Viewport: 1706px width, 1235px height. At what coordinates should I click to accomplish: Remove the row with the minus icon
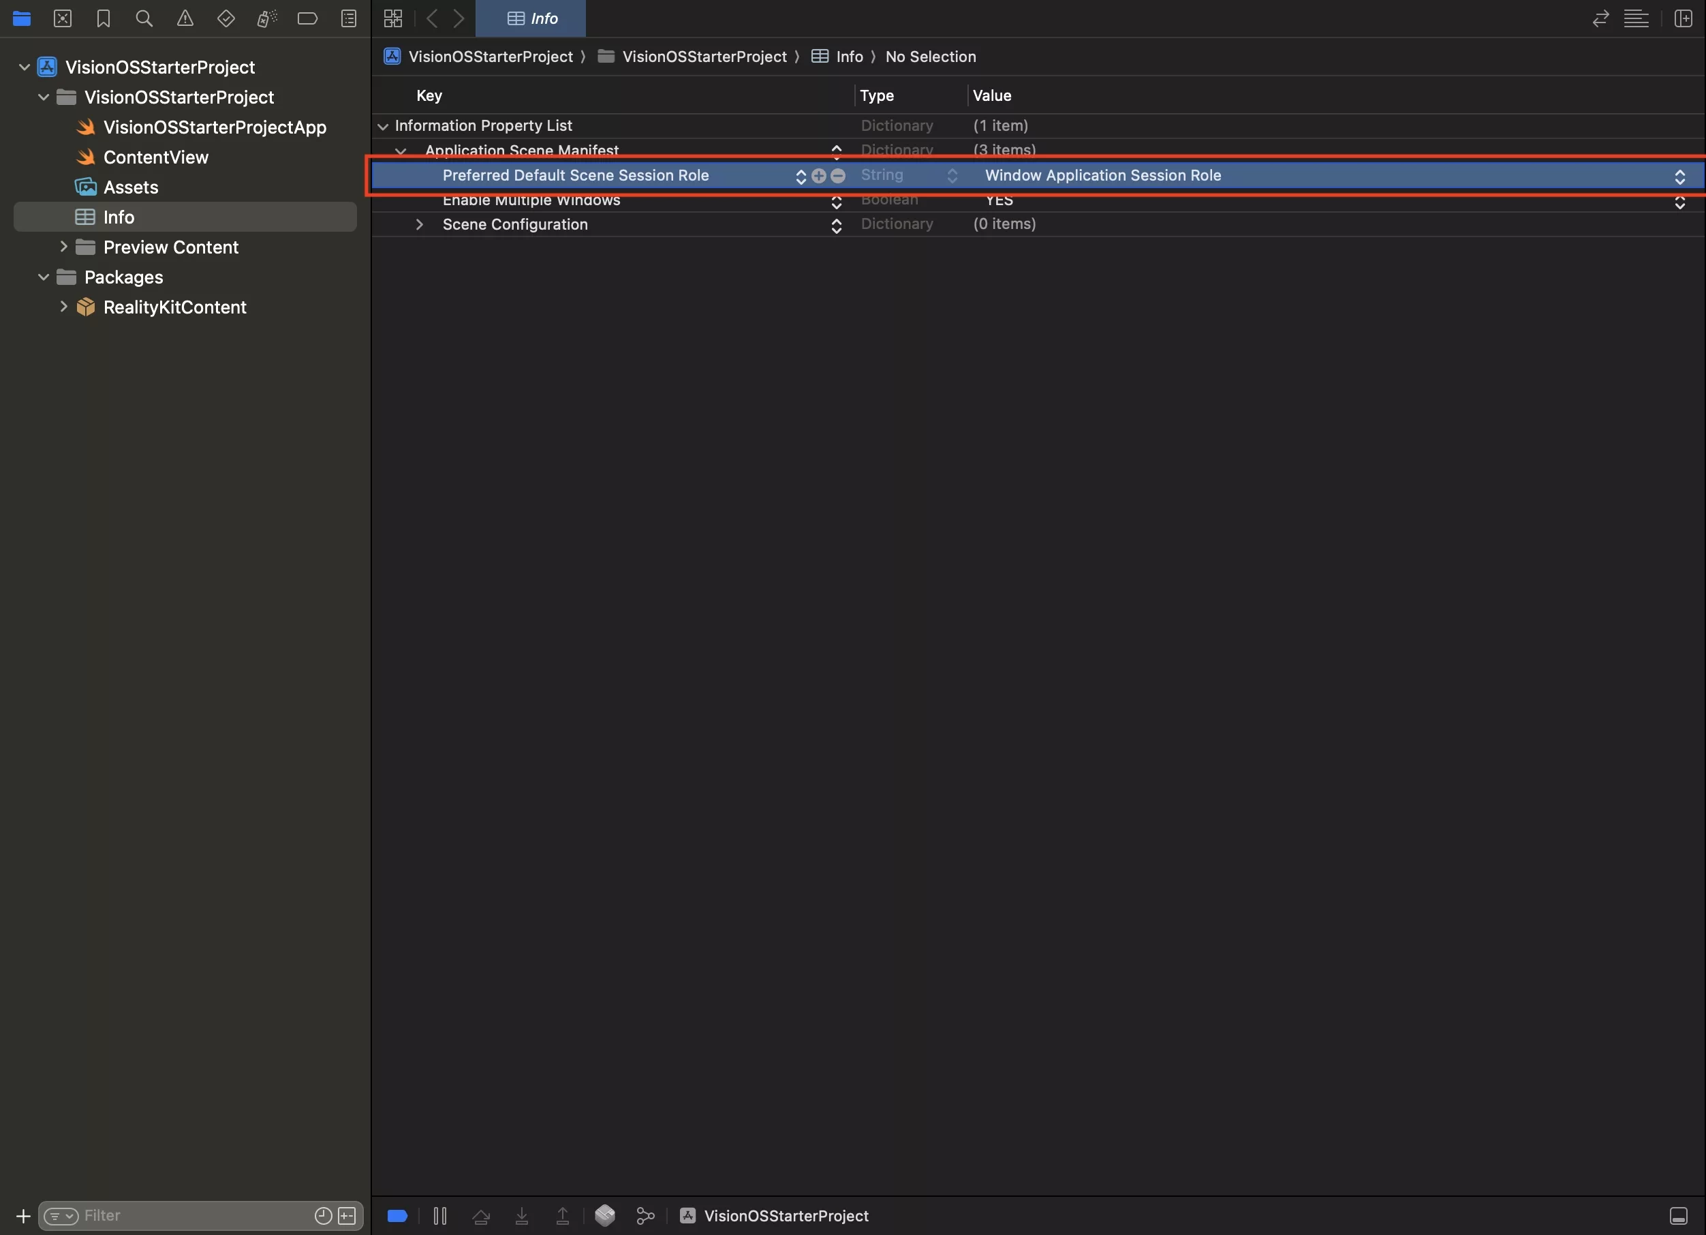point(838,175)
